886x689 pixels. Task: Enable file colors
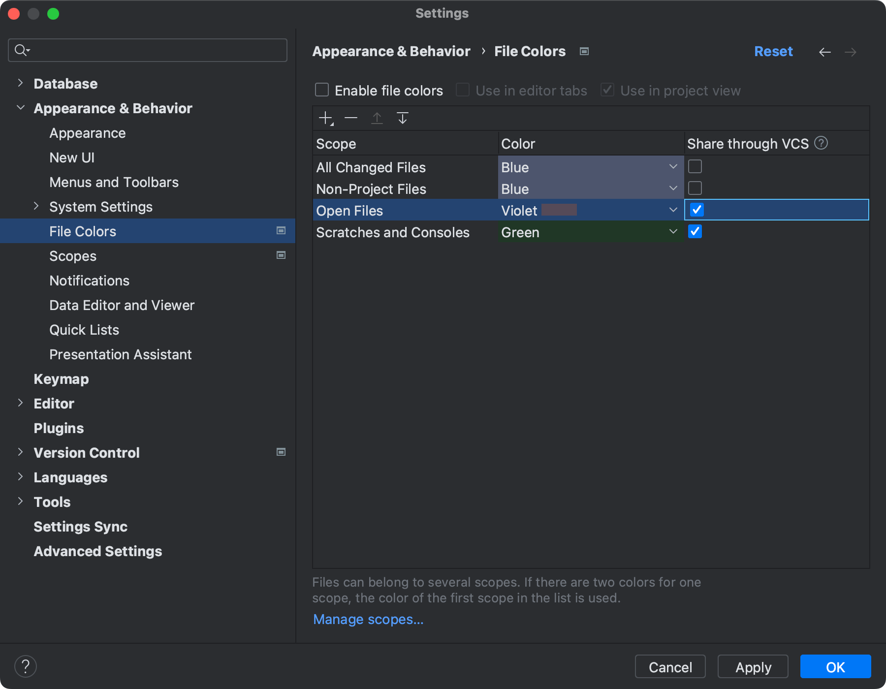pos(322,90)
